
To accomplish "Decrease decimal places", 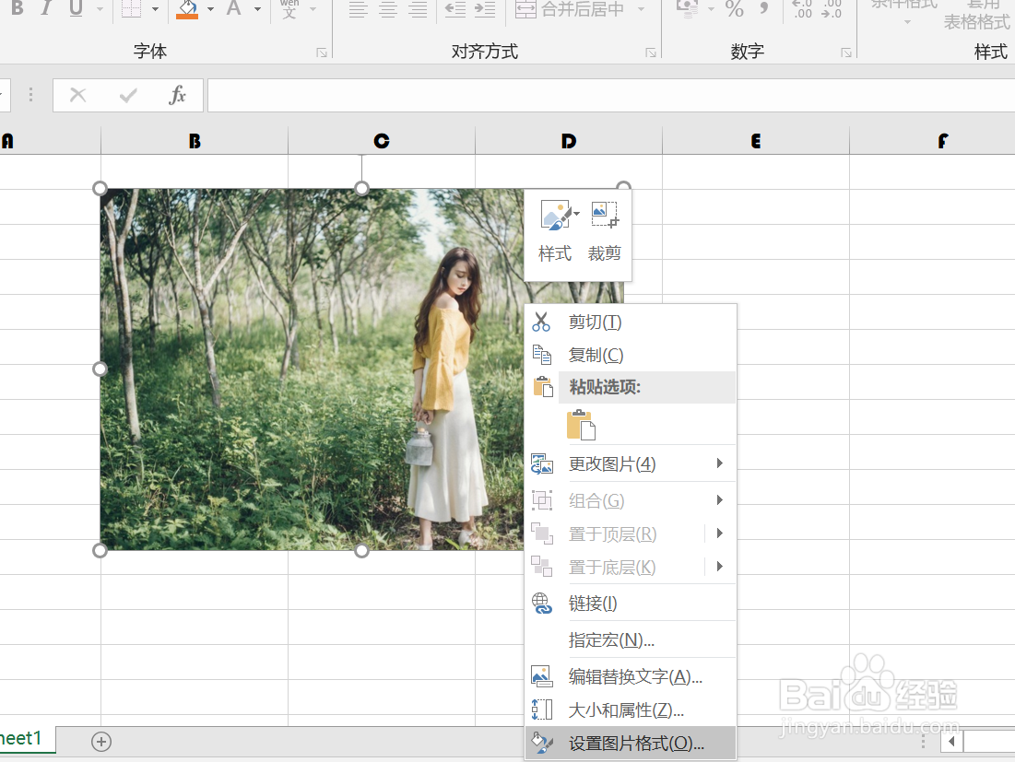I will pos(832,8).
